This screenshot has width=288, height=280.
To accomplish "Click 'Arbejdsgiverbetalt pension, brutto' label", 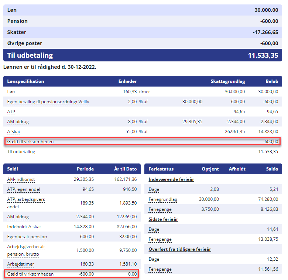I will point(26,250).
